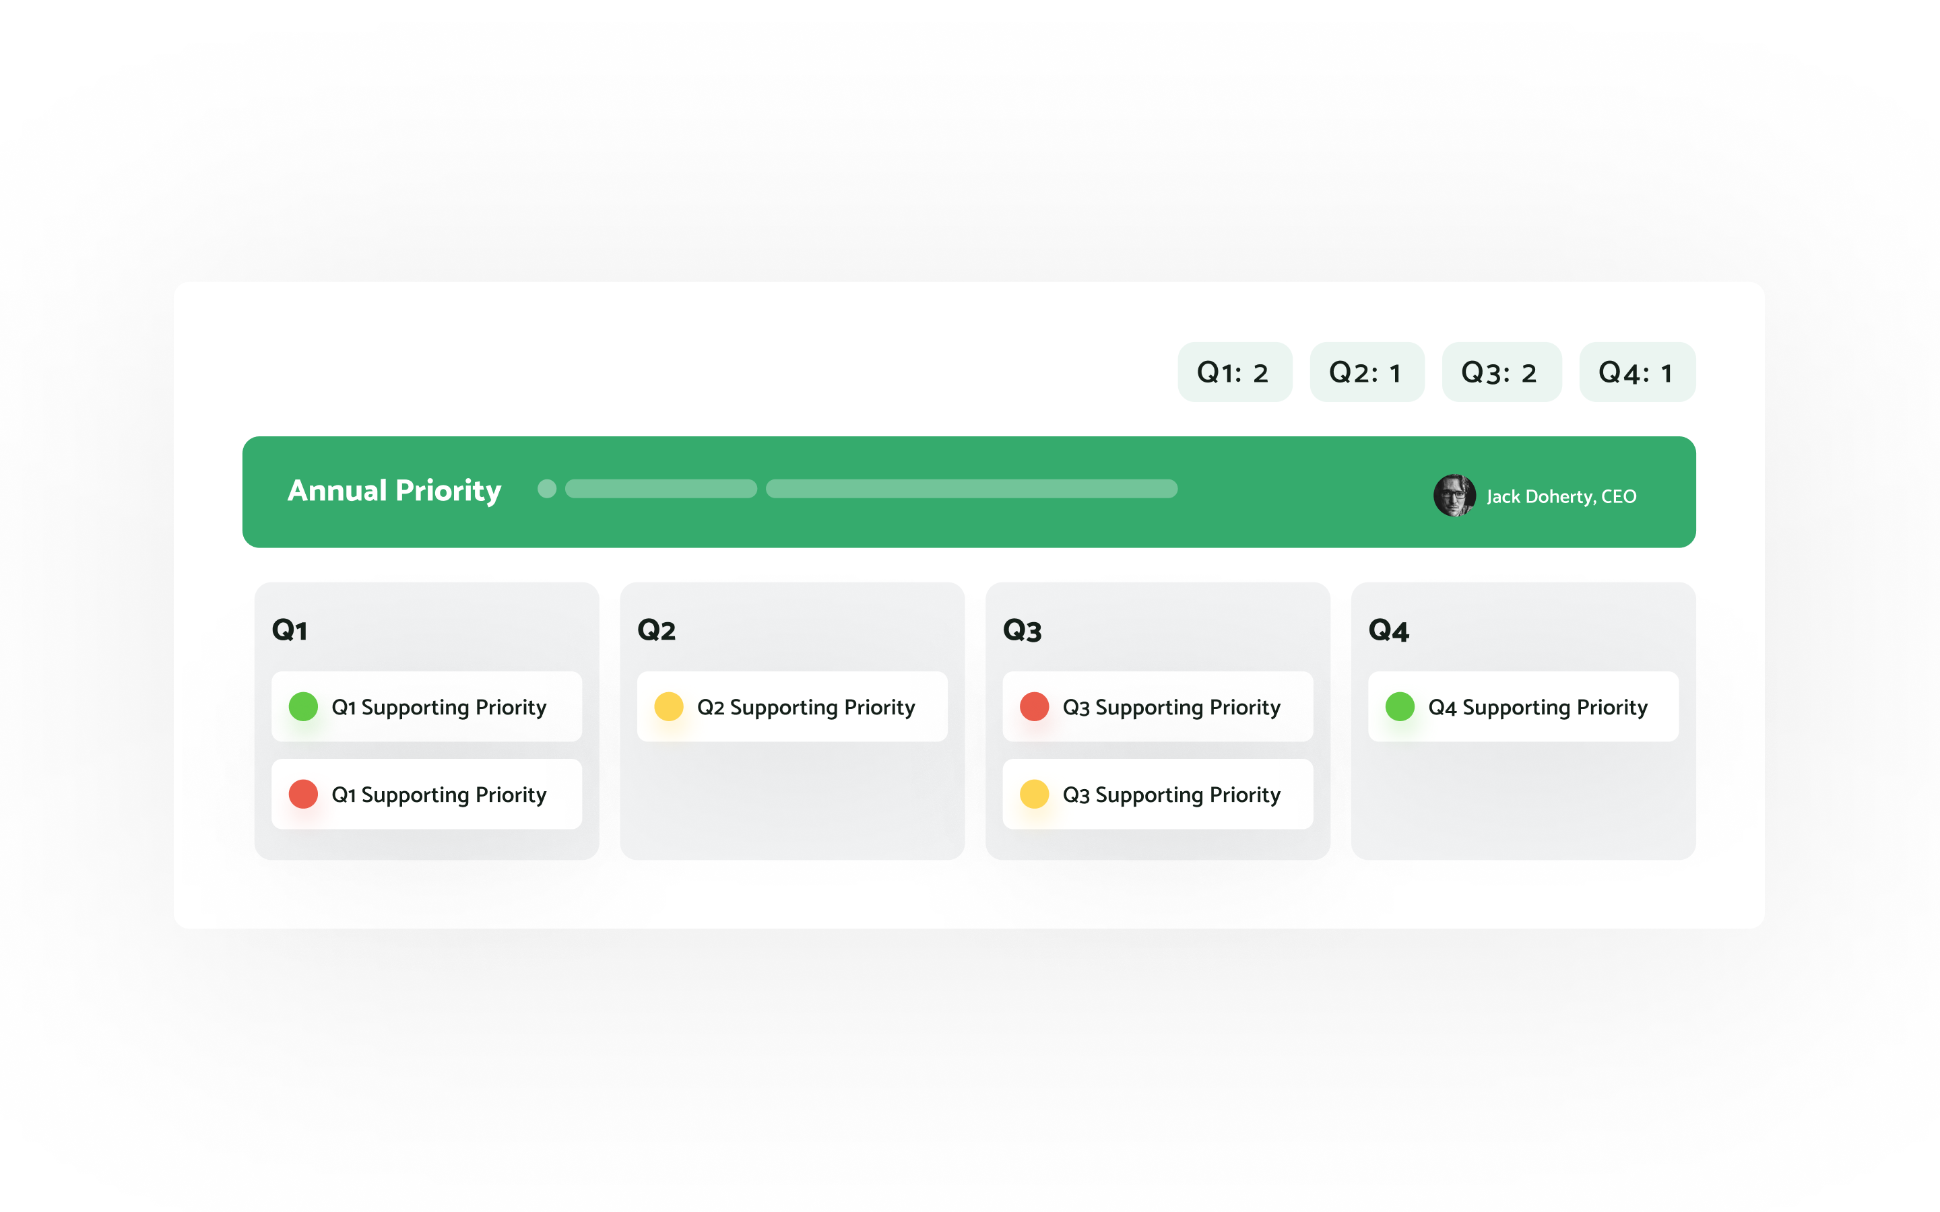The width and height of the screenshot is (1940, 1212).
Task: Click the red status dot in Q3
Action: click(1034, 706)
